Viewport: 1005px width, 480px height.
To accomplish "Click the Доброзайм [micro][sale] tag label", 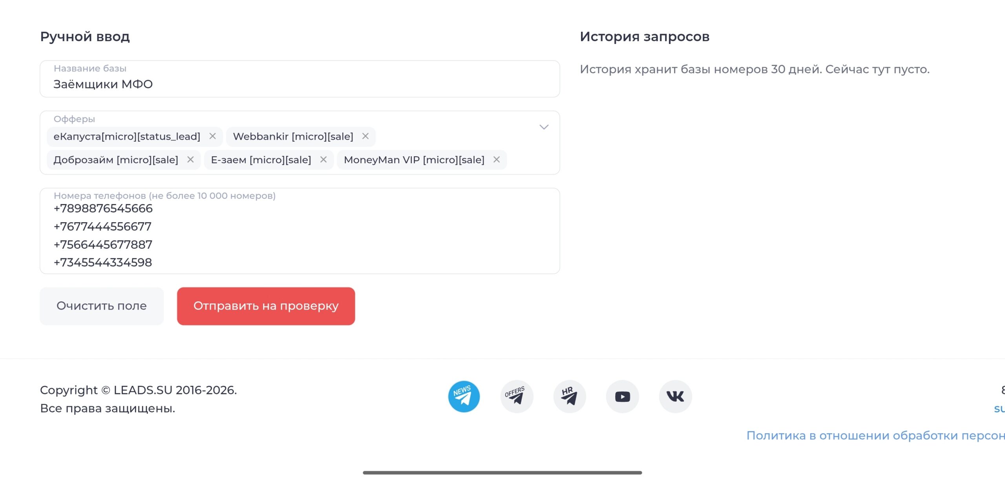I will (x=116, y=160).
